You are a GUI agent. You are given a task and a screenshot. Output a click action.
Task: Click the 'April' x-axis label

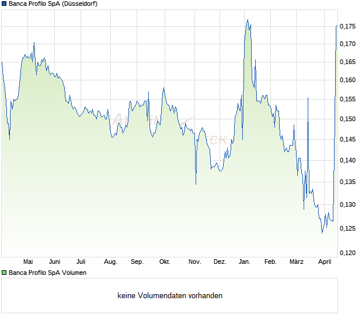tap(325, 262)
